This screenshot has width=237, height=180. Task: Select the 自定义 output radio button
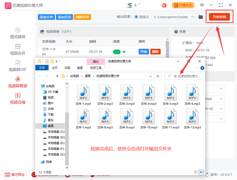136,17
